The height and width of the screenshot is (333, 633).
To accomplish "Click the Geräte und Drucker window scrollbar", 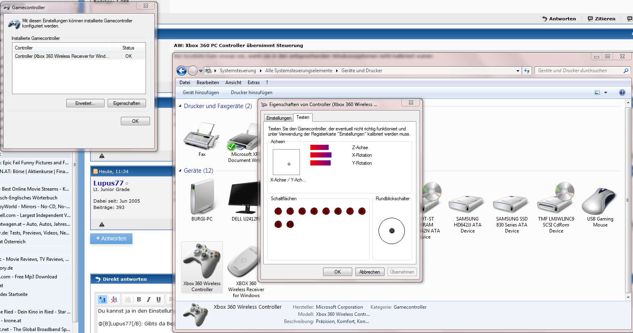I will 628,200.
